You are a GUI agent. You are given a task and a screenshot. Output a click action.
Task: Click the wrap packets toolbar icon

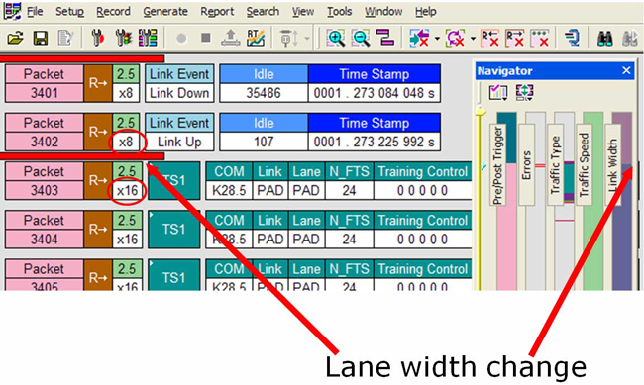[385, 38]
